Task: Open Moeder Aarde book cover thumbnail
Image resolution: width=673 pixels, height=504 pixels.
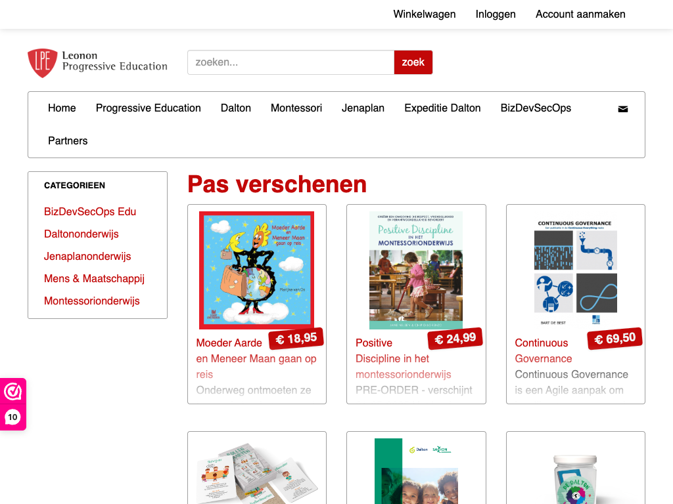Action: [257, 270]
